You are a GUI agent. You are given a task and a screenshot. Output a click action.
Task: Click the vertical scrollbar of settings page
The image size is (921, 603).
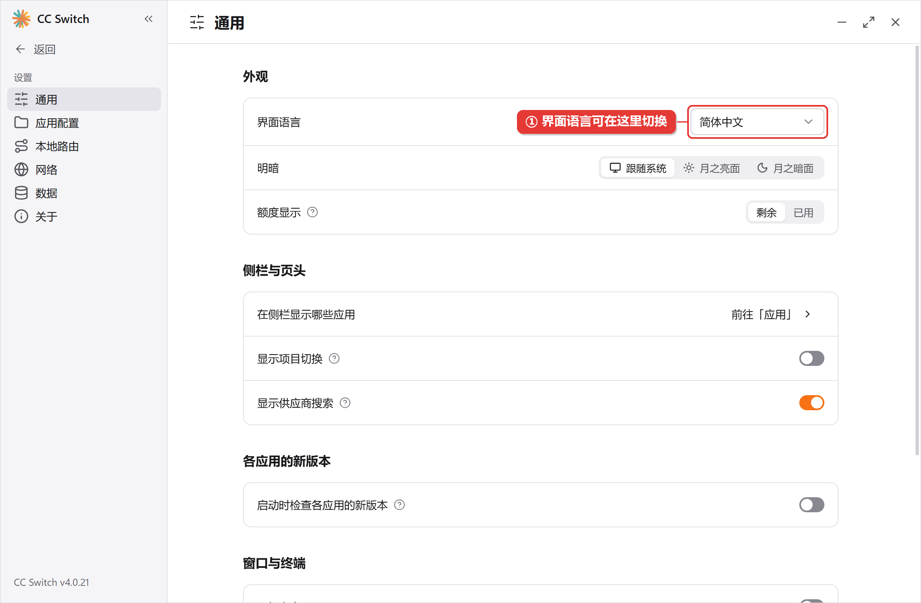(917, 250)
